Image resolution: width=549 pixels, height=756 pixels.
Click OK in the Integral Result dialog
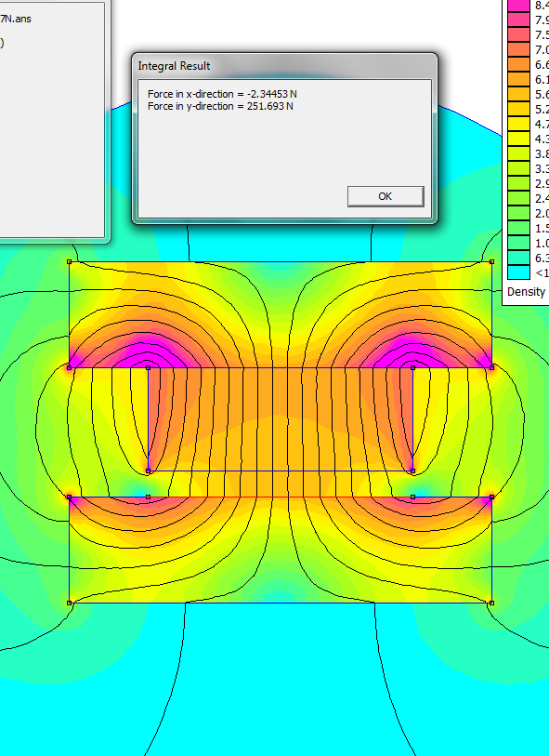point(386,196)
